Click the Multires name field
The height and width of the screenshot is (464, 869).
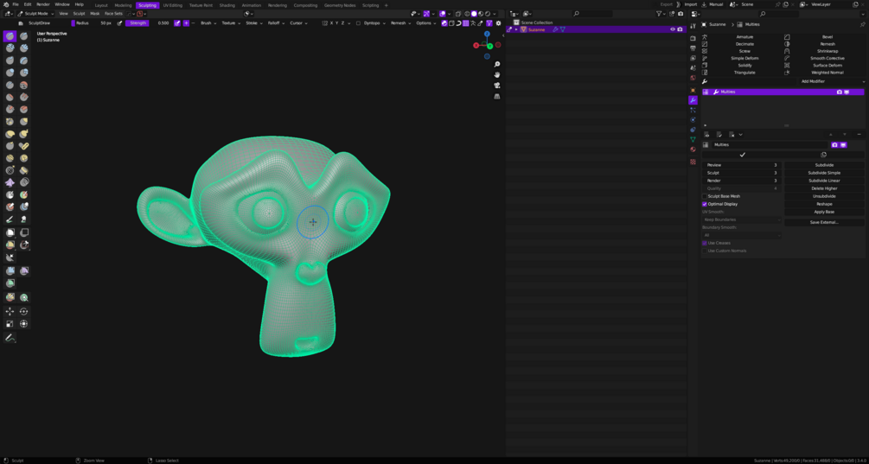click(770, 144)
